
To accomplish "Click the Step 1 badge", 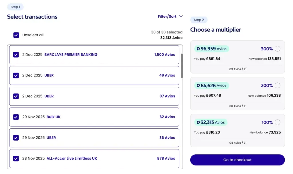I will tap(15, 7).
